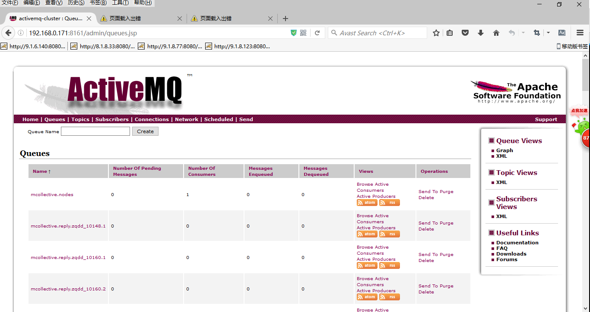590x312 pixels.
Task: Click the browser back arrow button
Action: pyautogui.click(x=8, y=33)
